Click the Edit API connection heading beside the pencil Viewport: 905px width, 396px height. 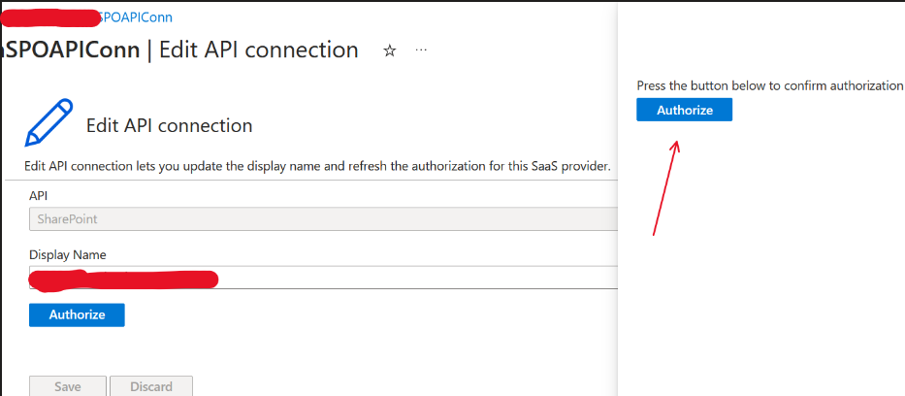point(169,125)
